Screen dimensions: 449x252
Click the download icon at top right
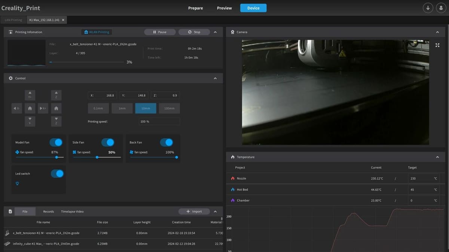point(428,8)
